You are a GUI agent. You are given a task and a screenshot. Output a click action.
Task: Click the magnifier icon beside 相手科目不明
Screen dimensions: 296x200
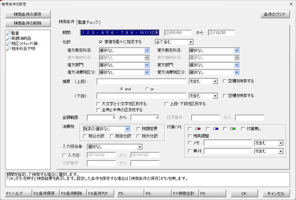[x=9, y=49]
